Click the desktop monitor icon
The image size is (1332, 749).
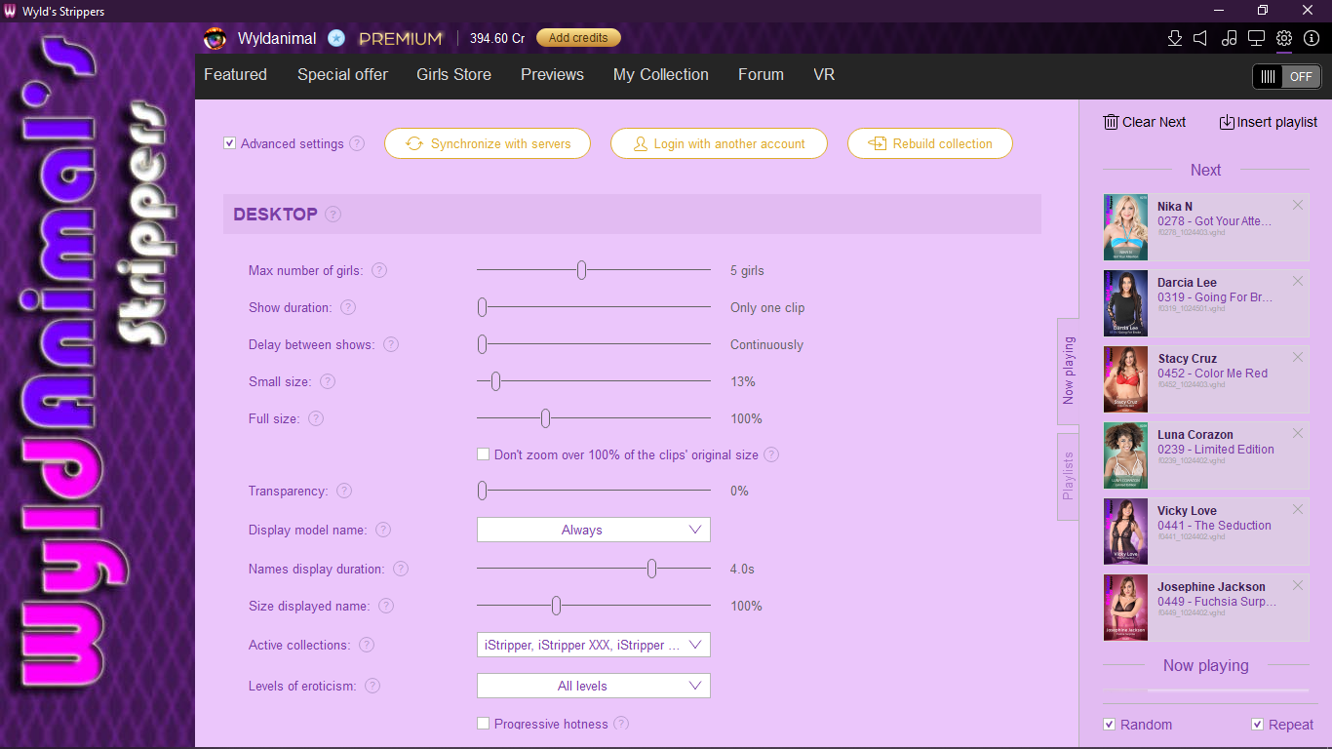1257,38
